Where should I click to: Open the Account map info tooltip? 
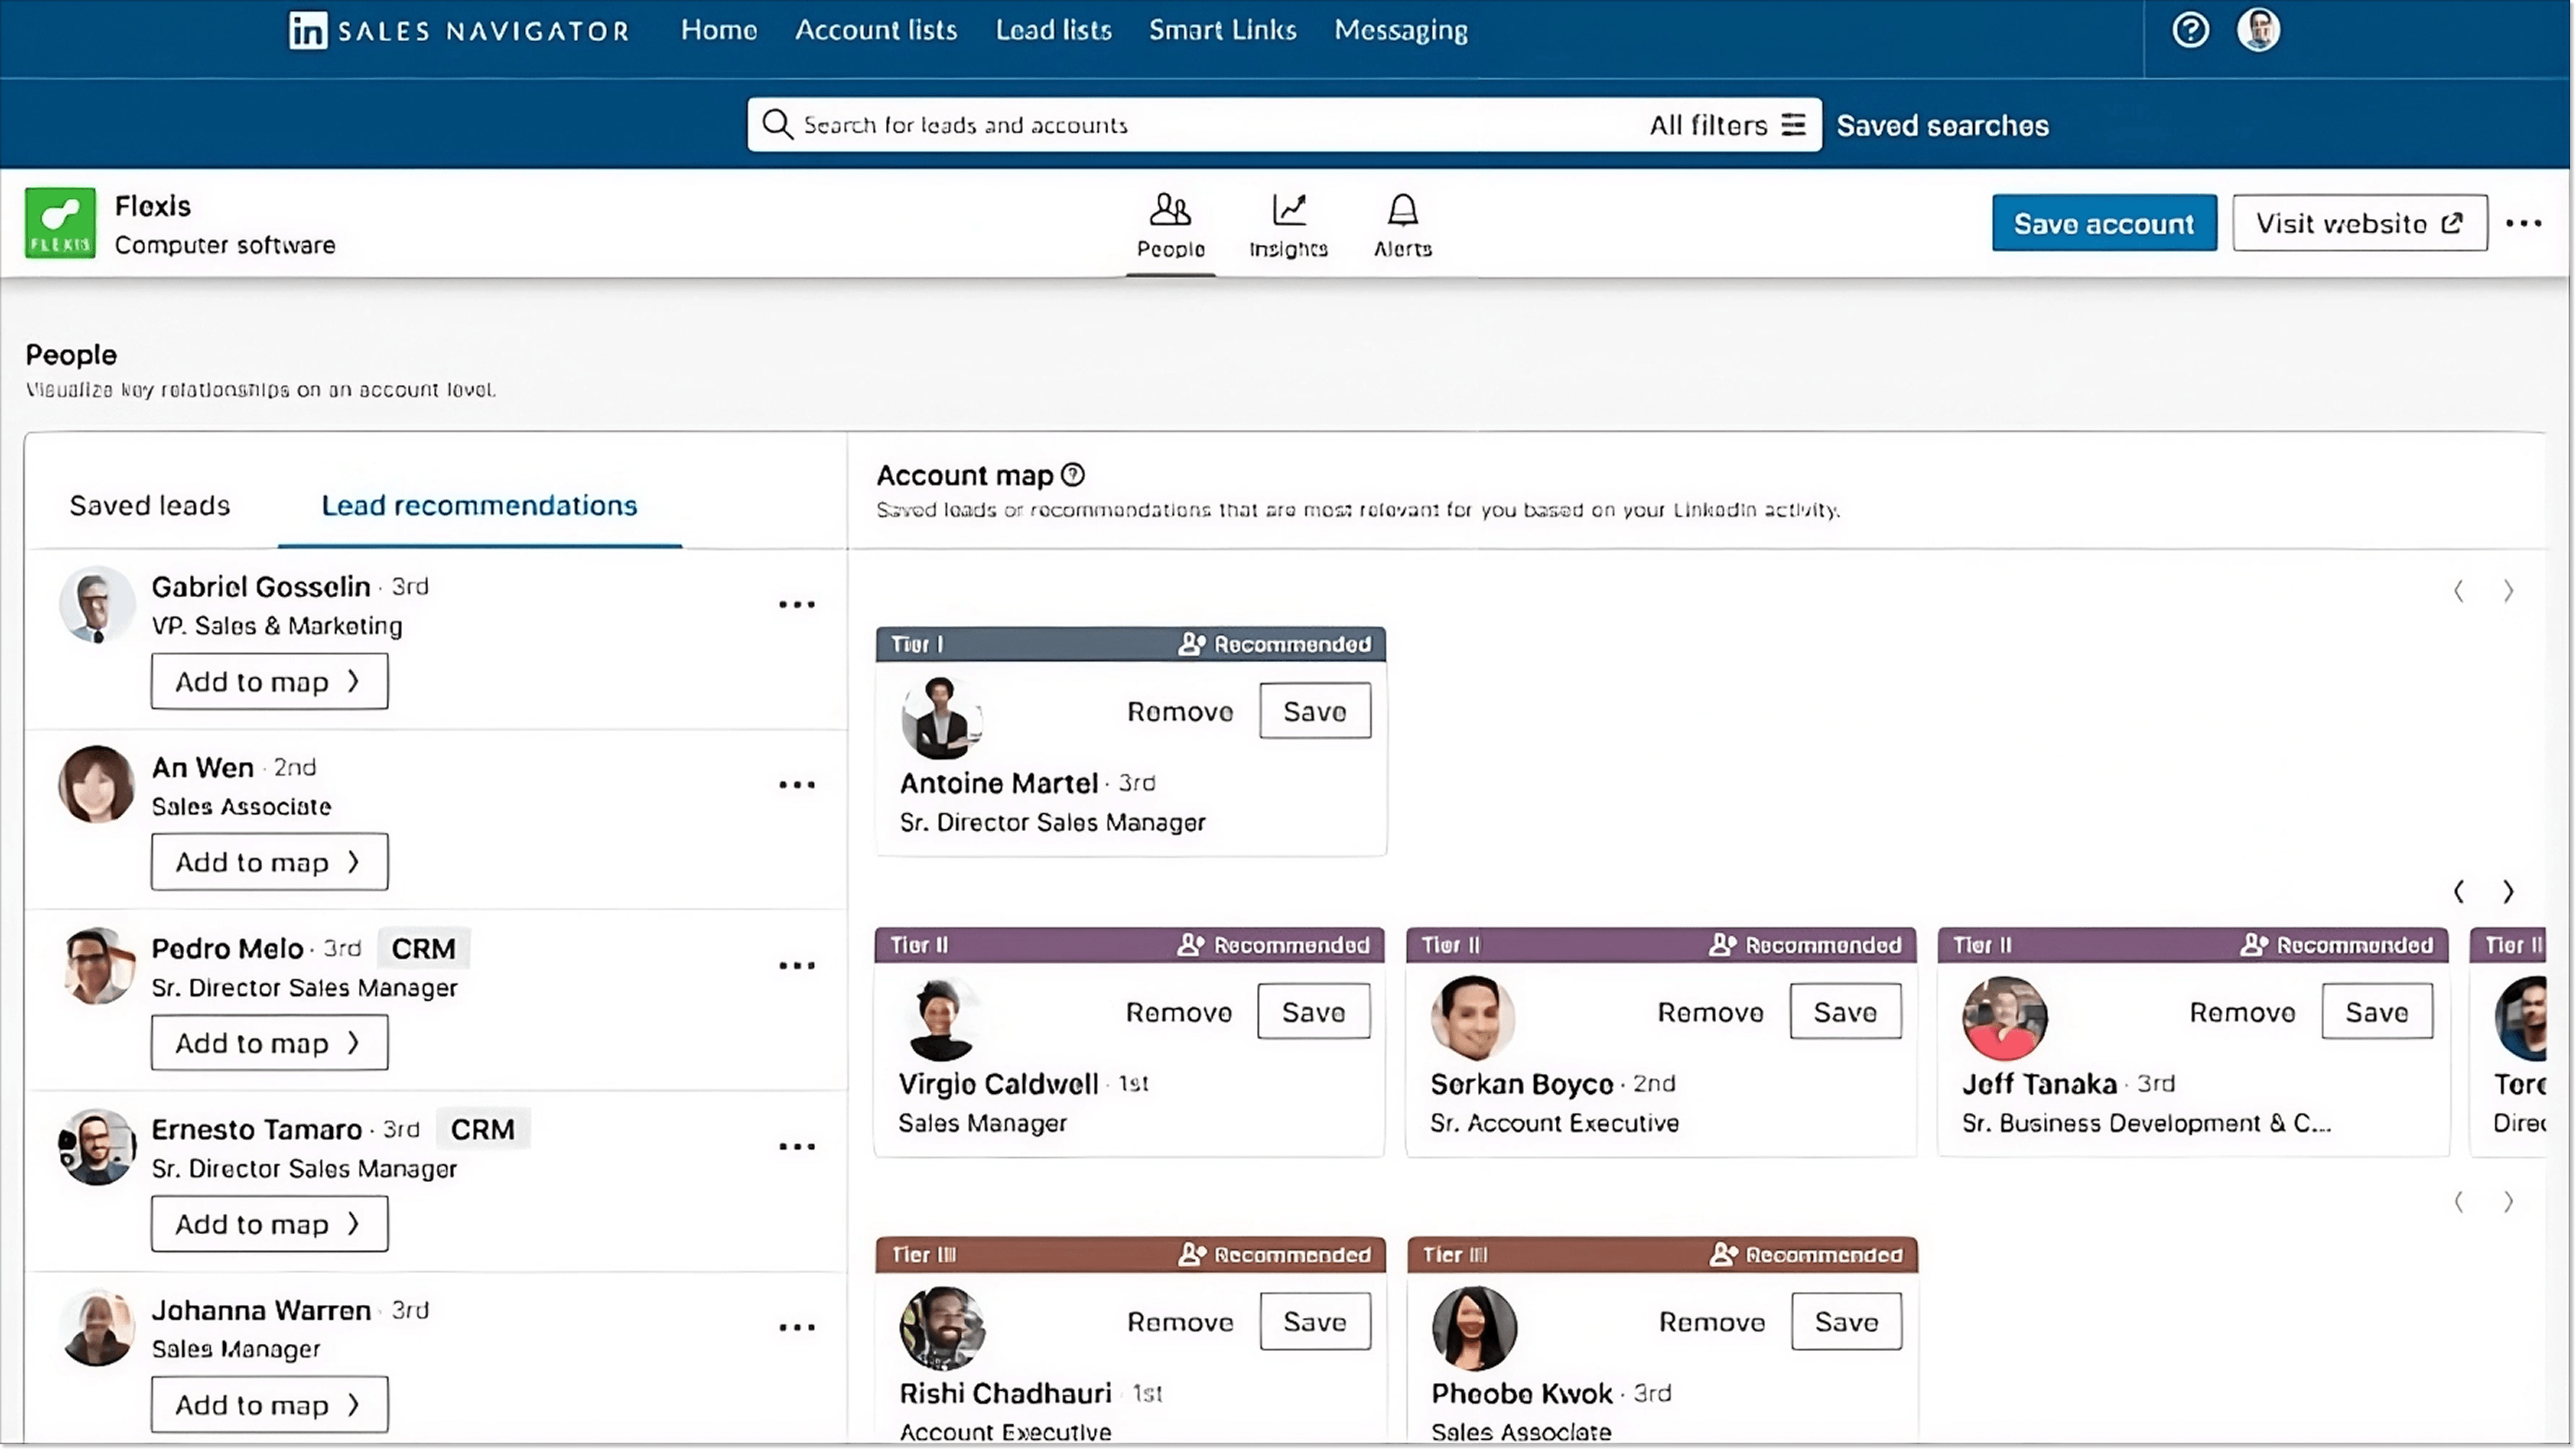click(x=1073, y=474)
